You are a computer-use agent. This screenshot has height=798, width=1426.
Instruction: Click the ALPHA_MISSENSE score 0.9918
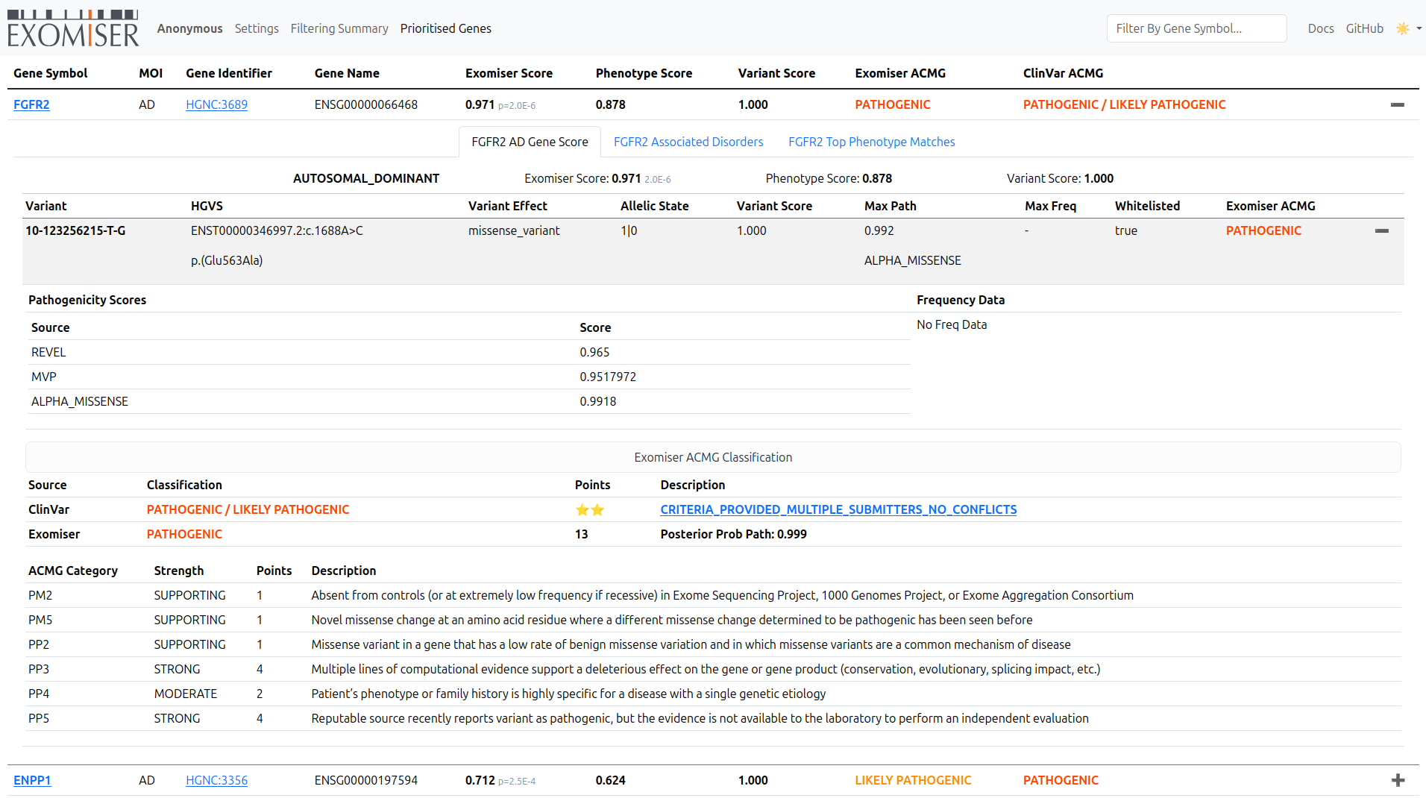tap(598, 401)
